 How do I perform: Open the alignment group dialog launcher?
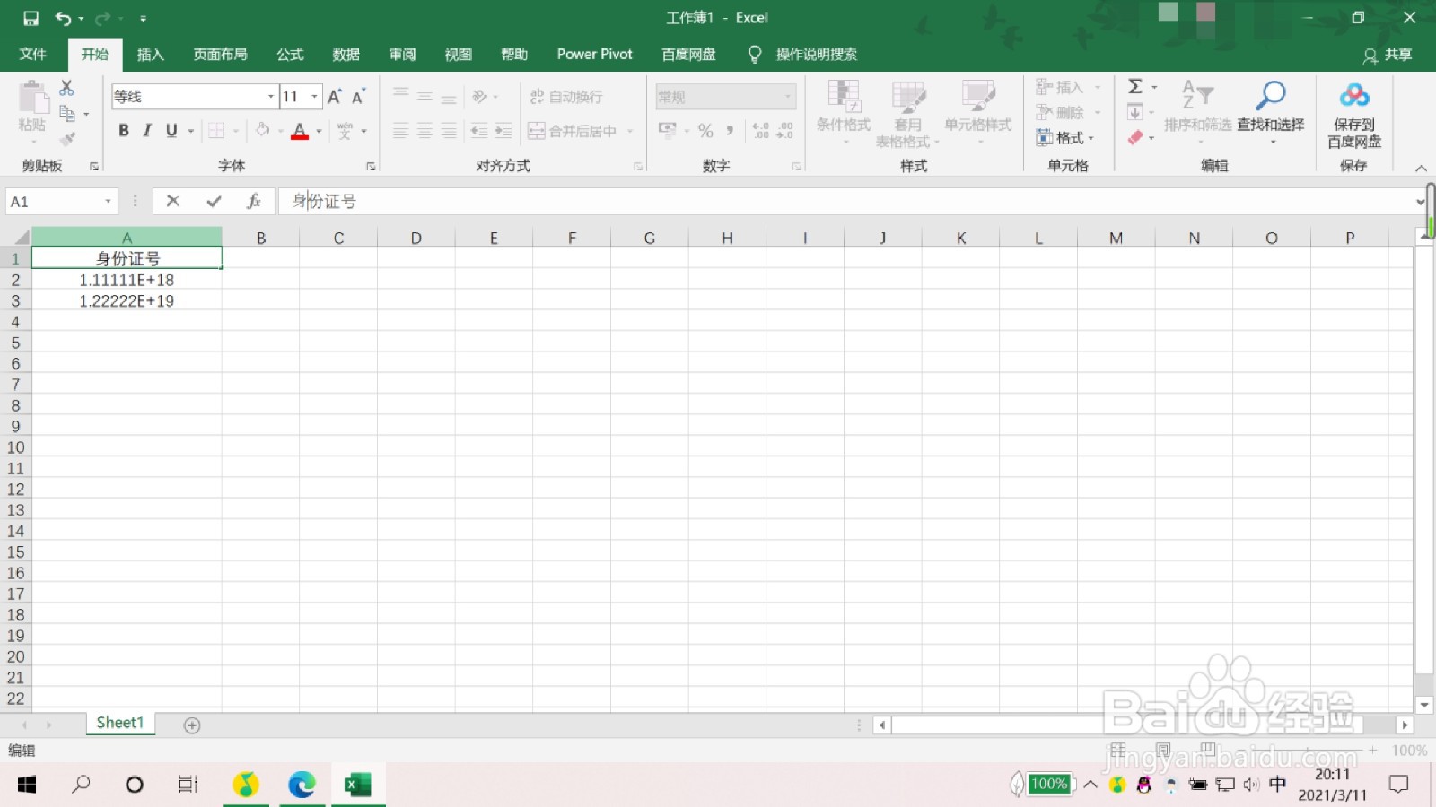pos(638,167)
